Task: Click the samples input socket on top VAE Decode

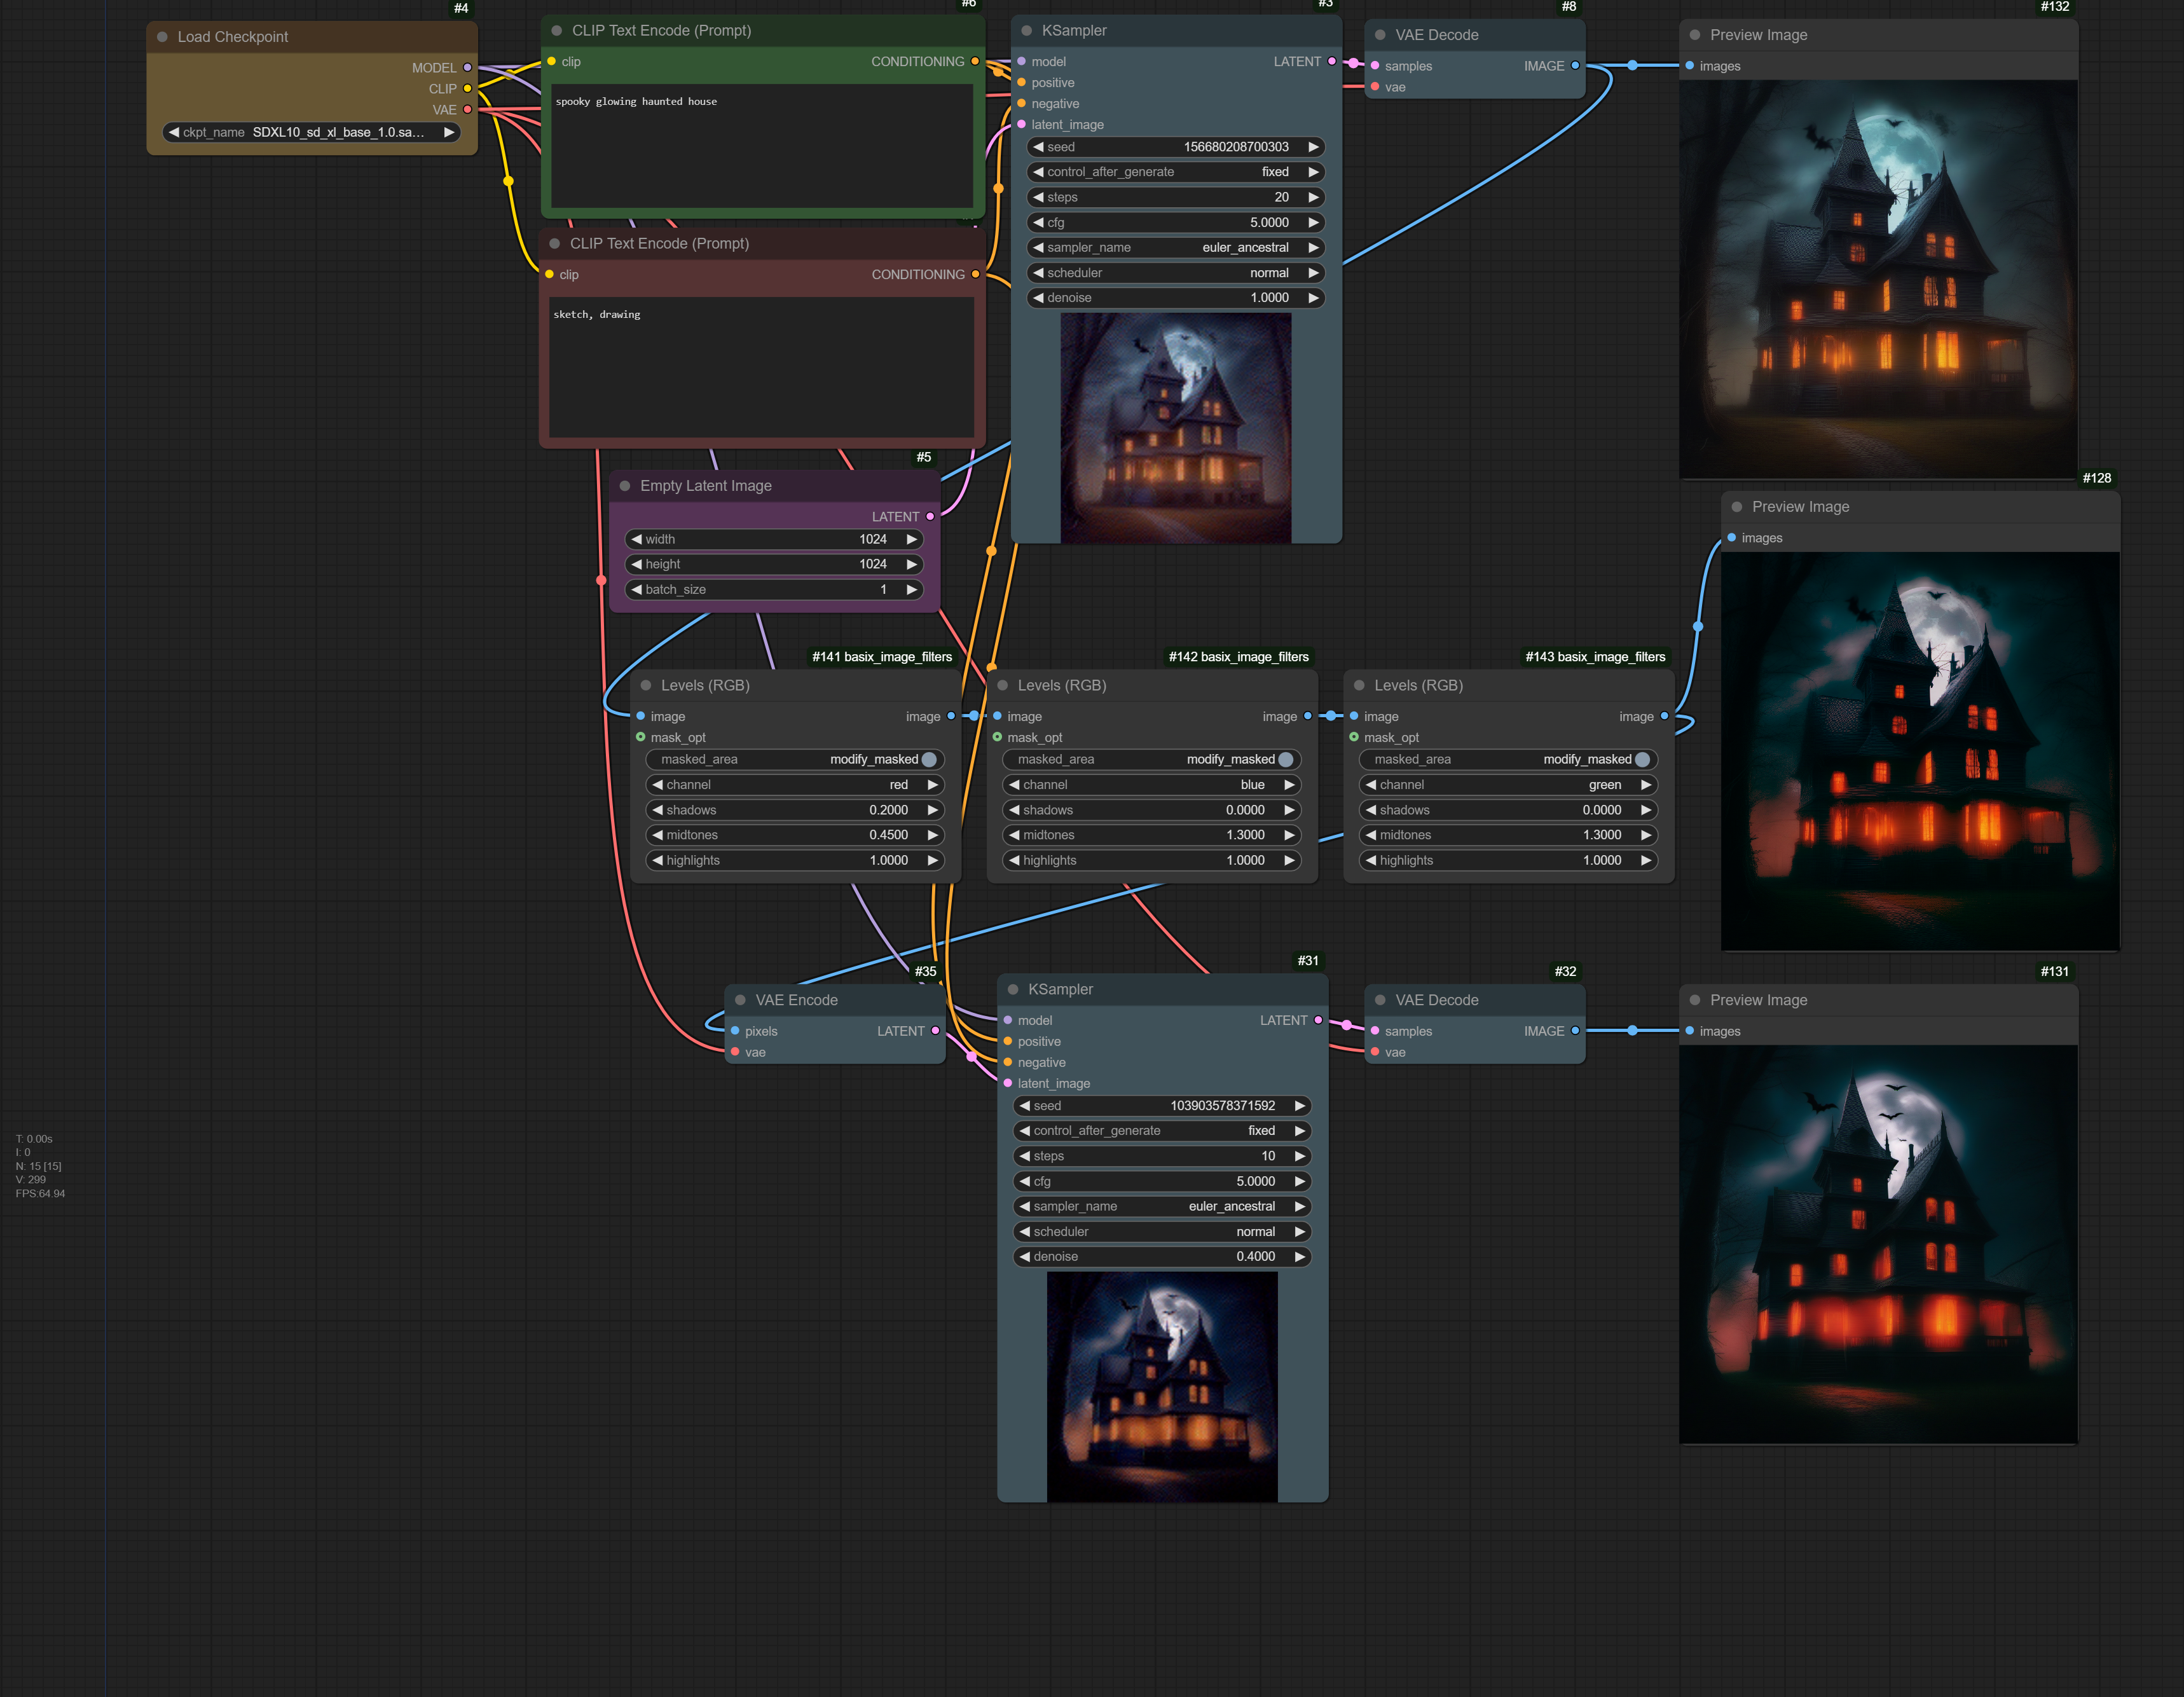Action: tap(1375, 66)
